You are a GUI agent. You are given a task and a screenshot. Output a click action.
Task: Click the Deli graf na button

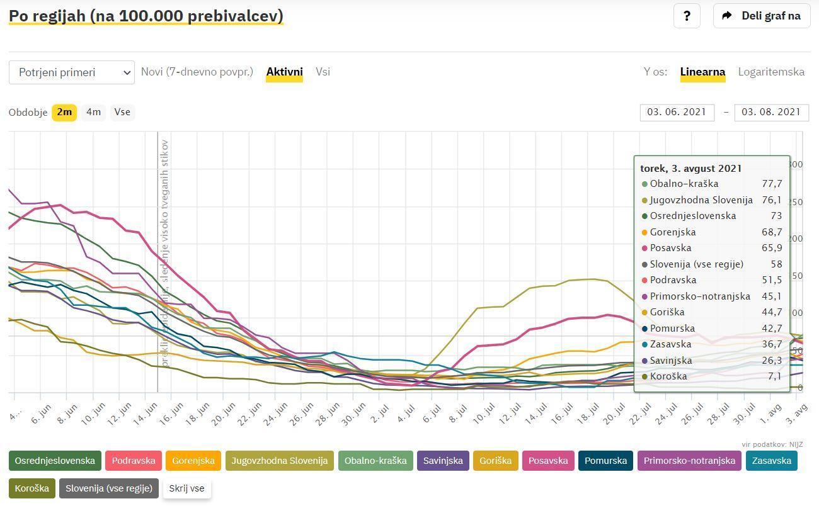[x=770, y=16]
